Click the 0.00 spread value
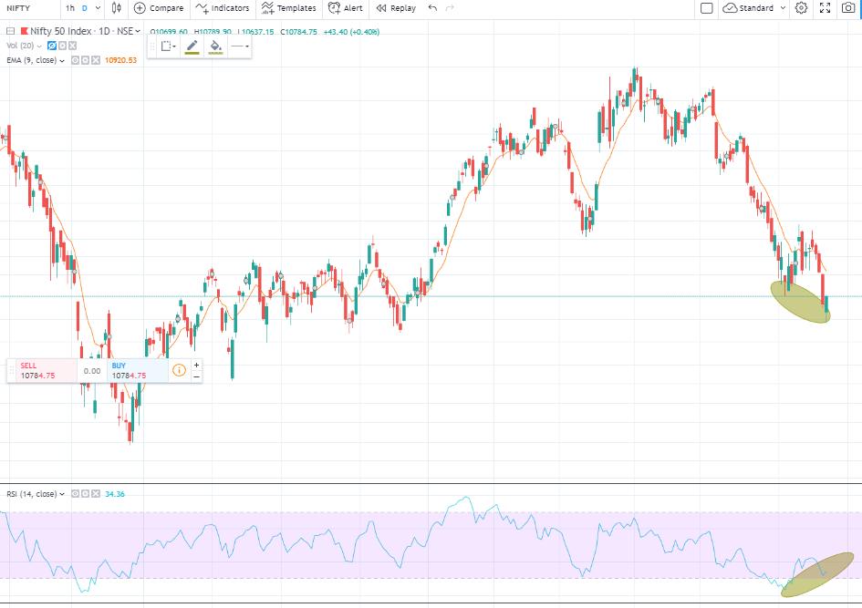This screenshot has width=862, height=608. [92, 371]
